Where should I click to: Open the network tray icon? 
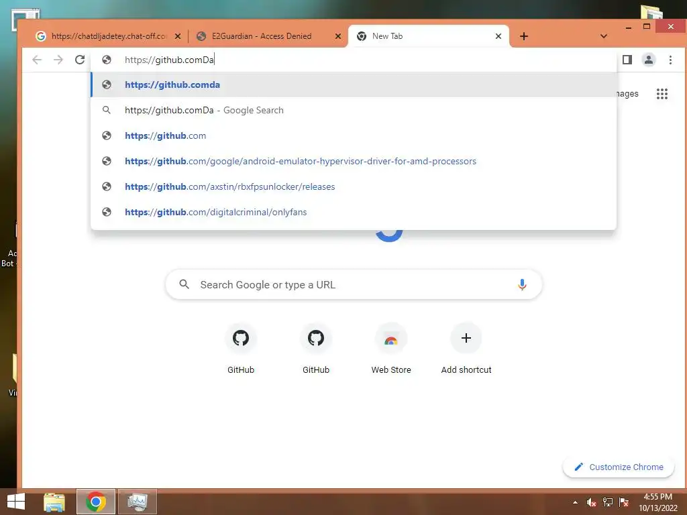coord(608,502)
